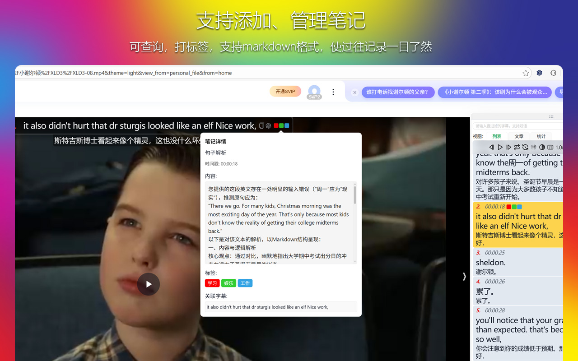Click the 笔记详情 popup heading
This screenshot has height=361, width=578.
[x=215, y=142]
